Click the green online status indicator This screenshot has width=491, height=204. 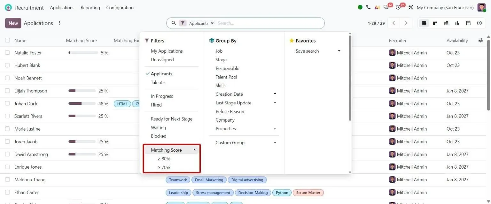pos(360,7)
